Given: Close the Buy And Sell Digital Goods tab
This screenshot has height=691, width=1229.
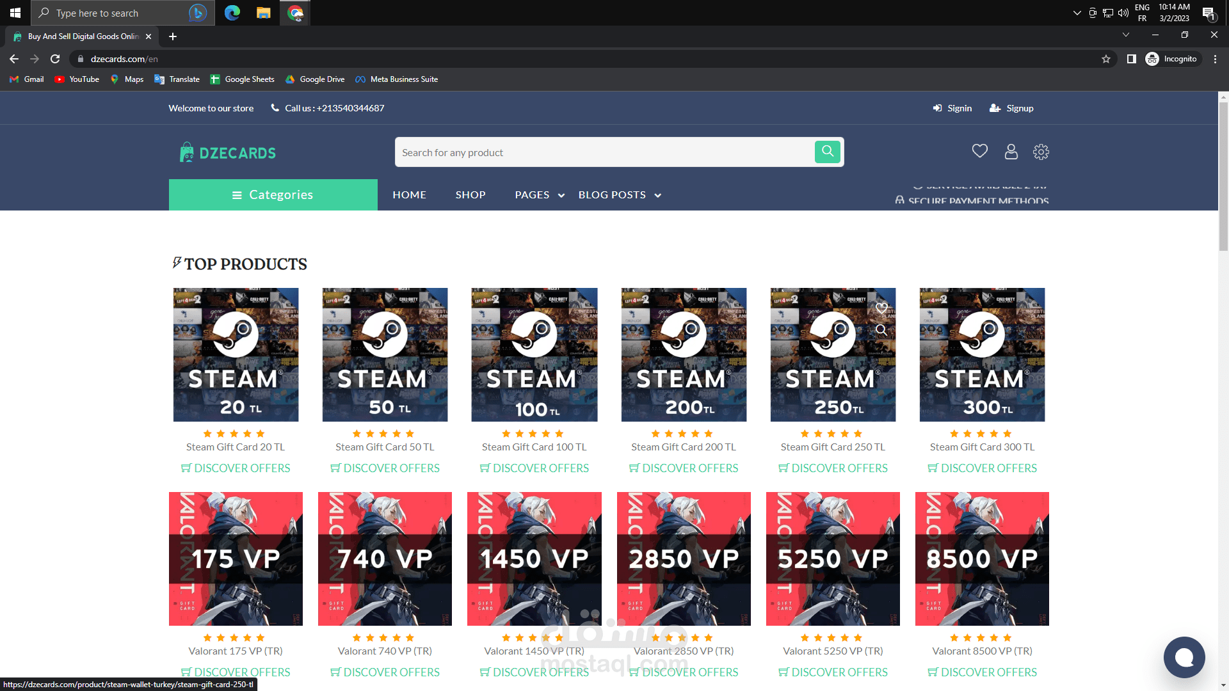Looking at the screenshot, I should click(x=149, y=36).
